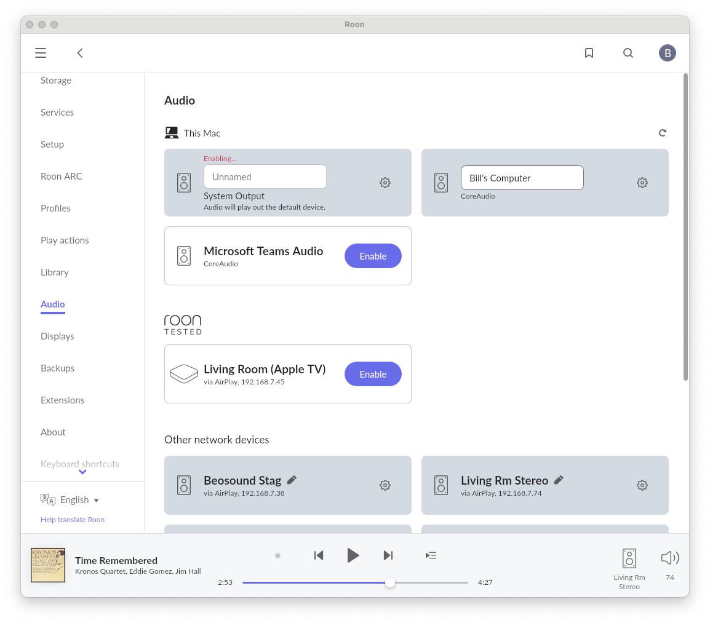
Task: Skip to the next track
Action: click(x=388, y=555)
